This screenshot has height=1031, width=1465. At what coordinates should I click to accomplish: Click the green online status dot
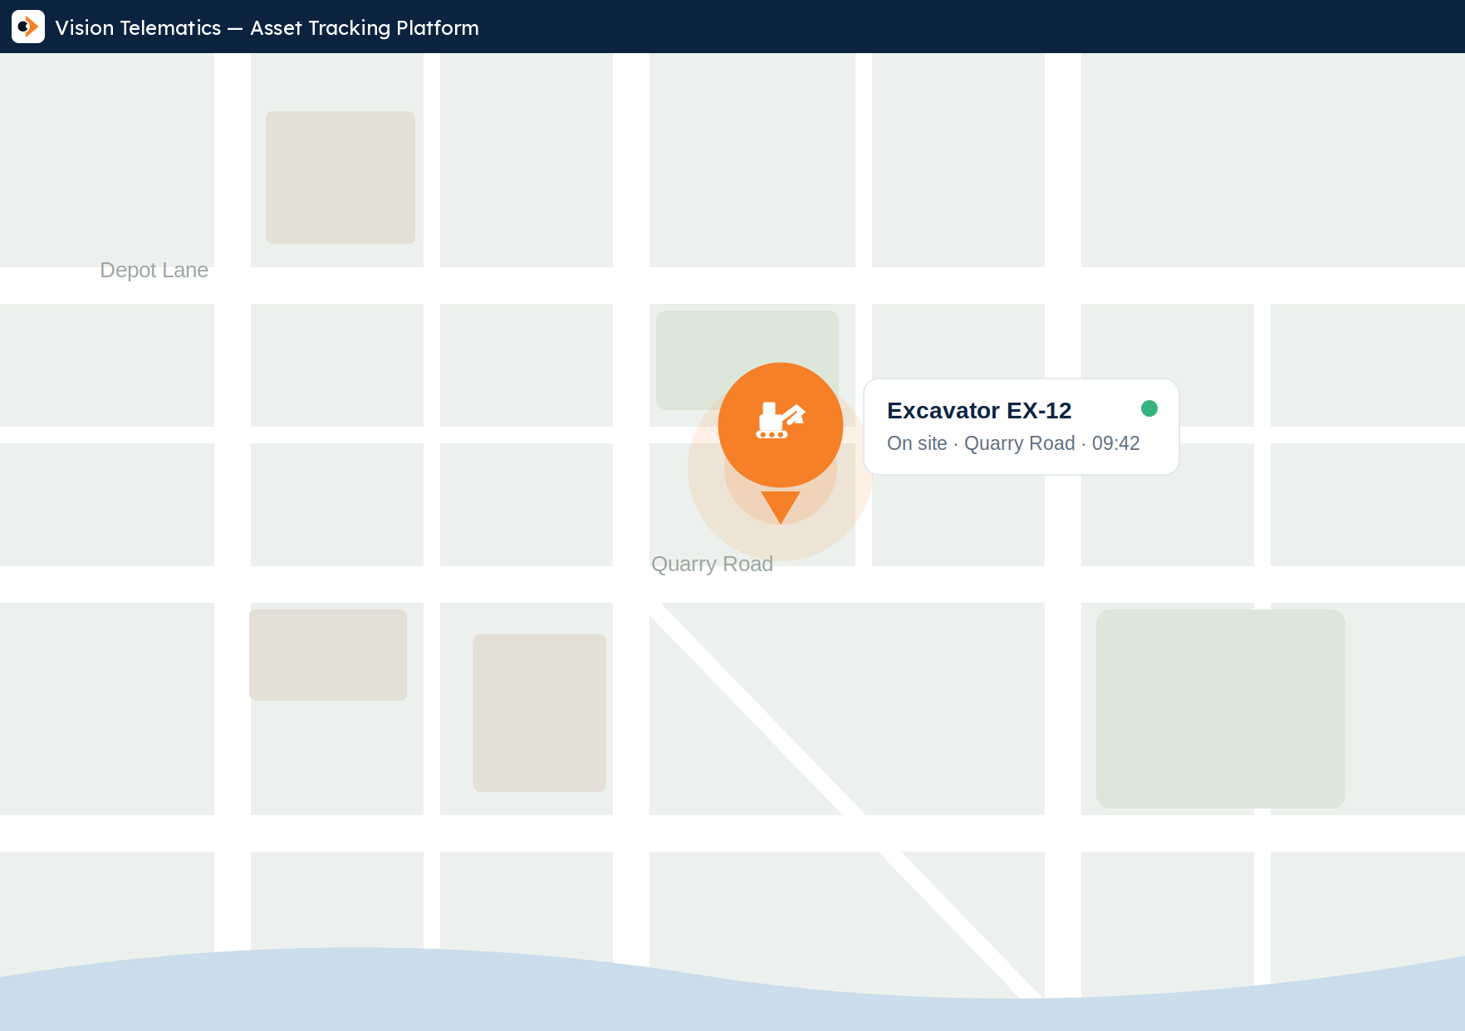(1149, 408)
